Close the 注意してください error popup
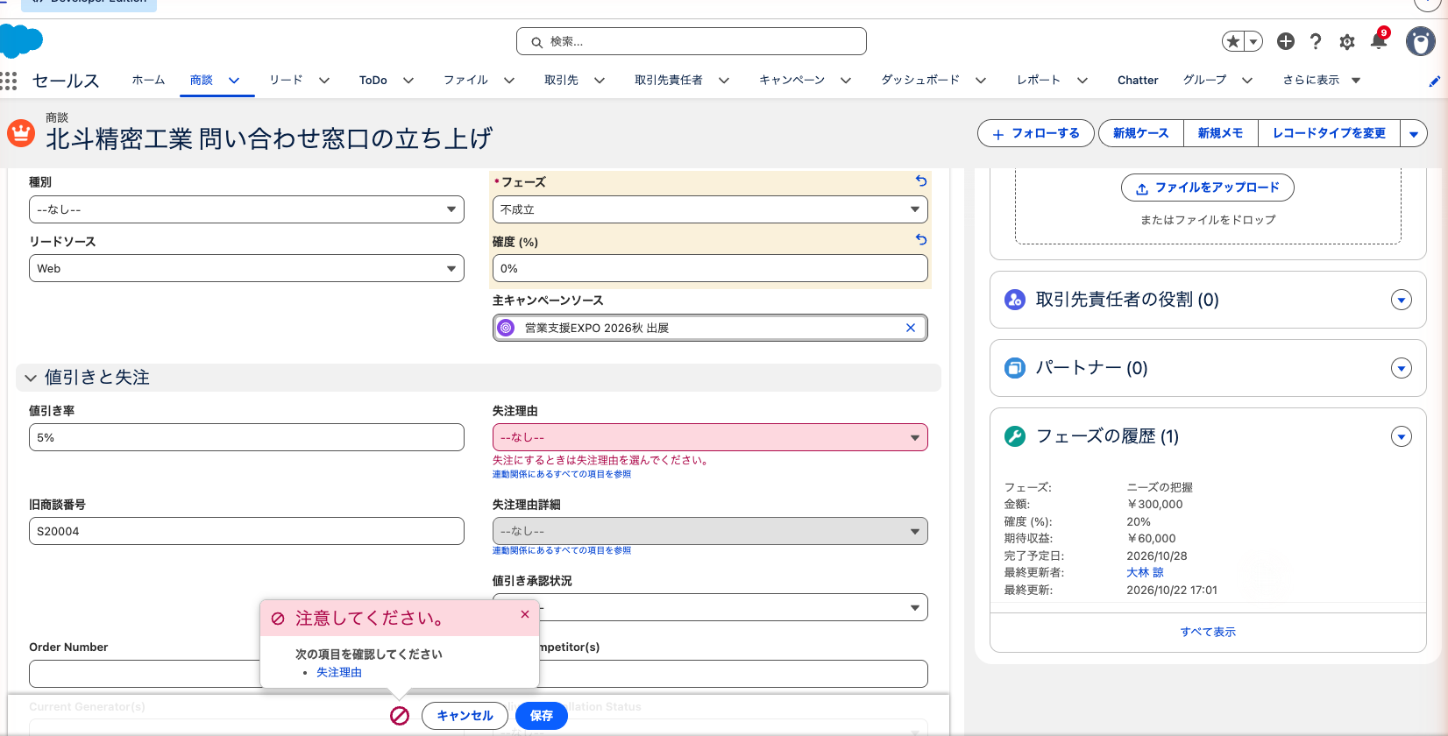The image size is (1448, 736). tap(525, 614)
